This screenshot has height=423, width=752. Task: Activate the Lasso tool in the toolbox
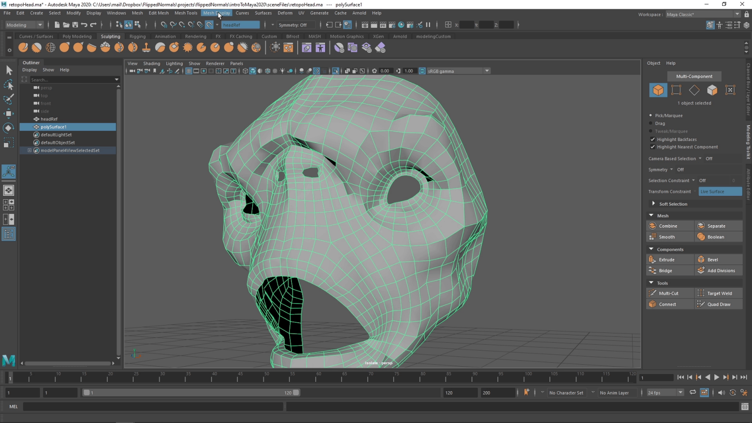tap(9, 84)
